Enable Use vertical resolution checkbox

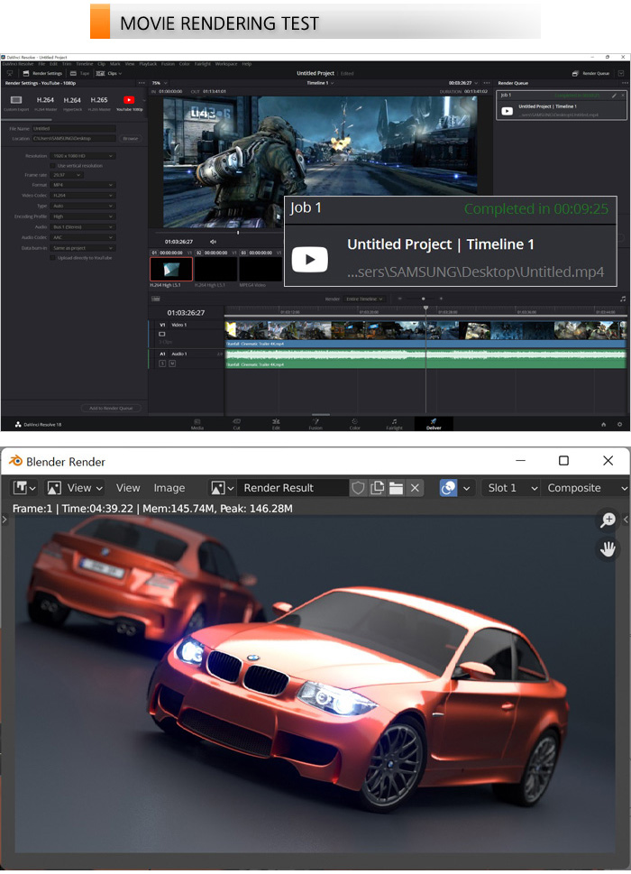53,166
